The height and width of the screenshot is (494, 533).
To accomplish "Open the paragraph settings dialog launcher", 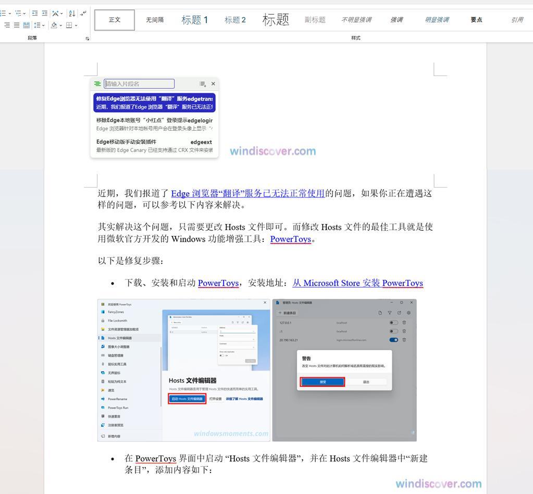I will click(x=88, y=39).
